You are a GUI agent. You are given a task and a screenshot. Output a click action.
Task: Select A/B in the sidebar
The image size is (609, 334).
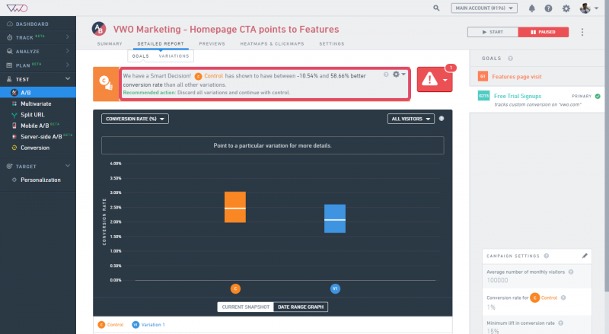[37, 92]
